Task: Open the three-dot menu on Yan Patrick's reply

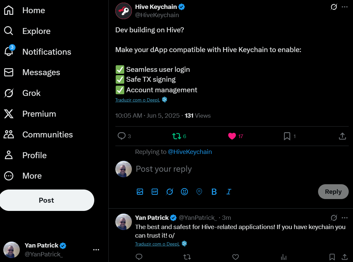Action: [x=345, y=218]
